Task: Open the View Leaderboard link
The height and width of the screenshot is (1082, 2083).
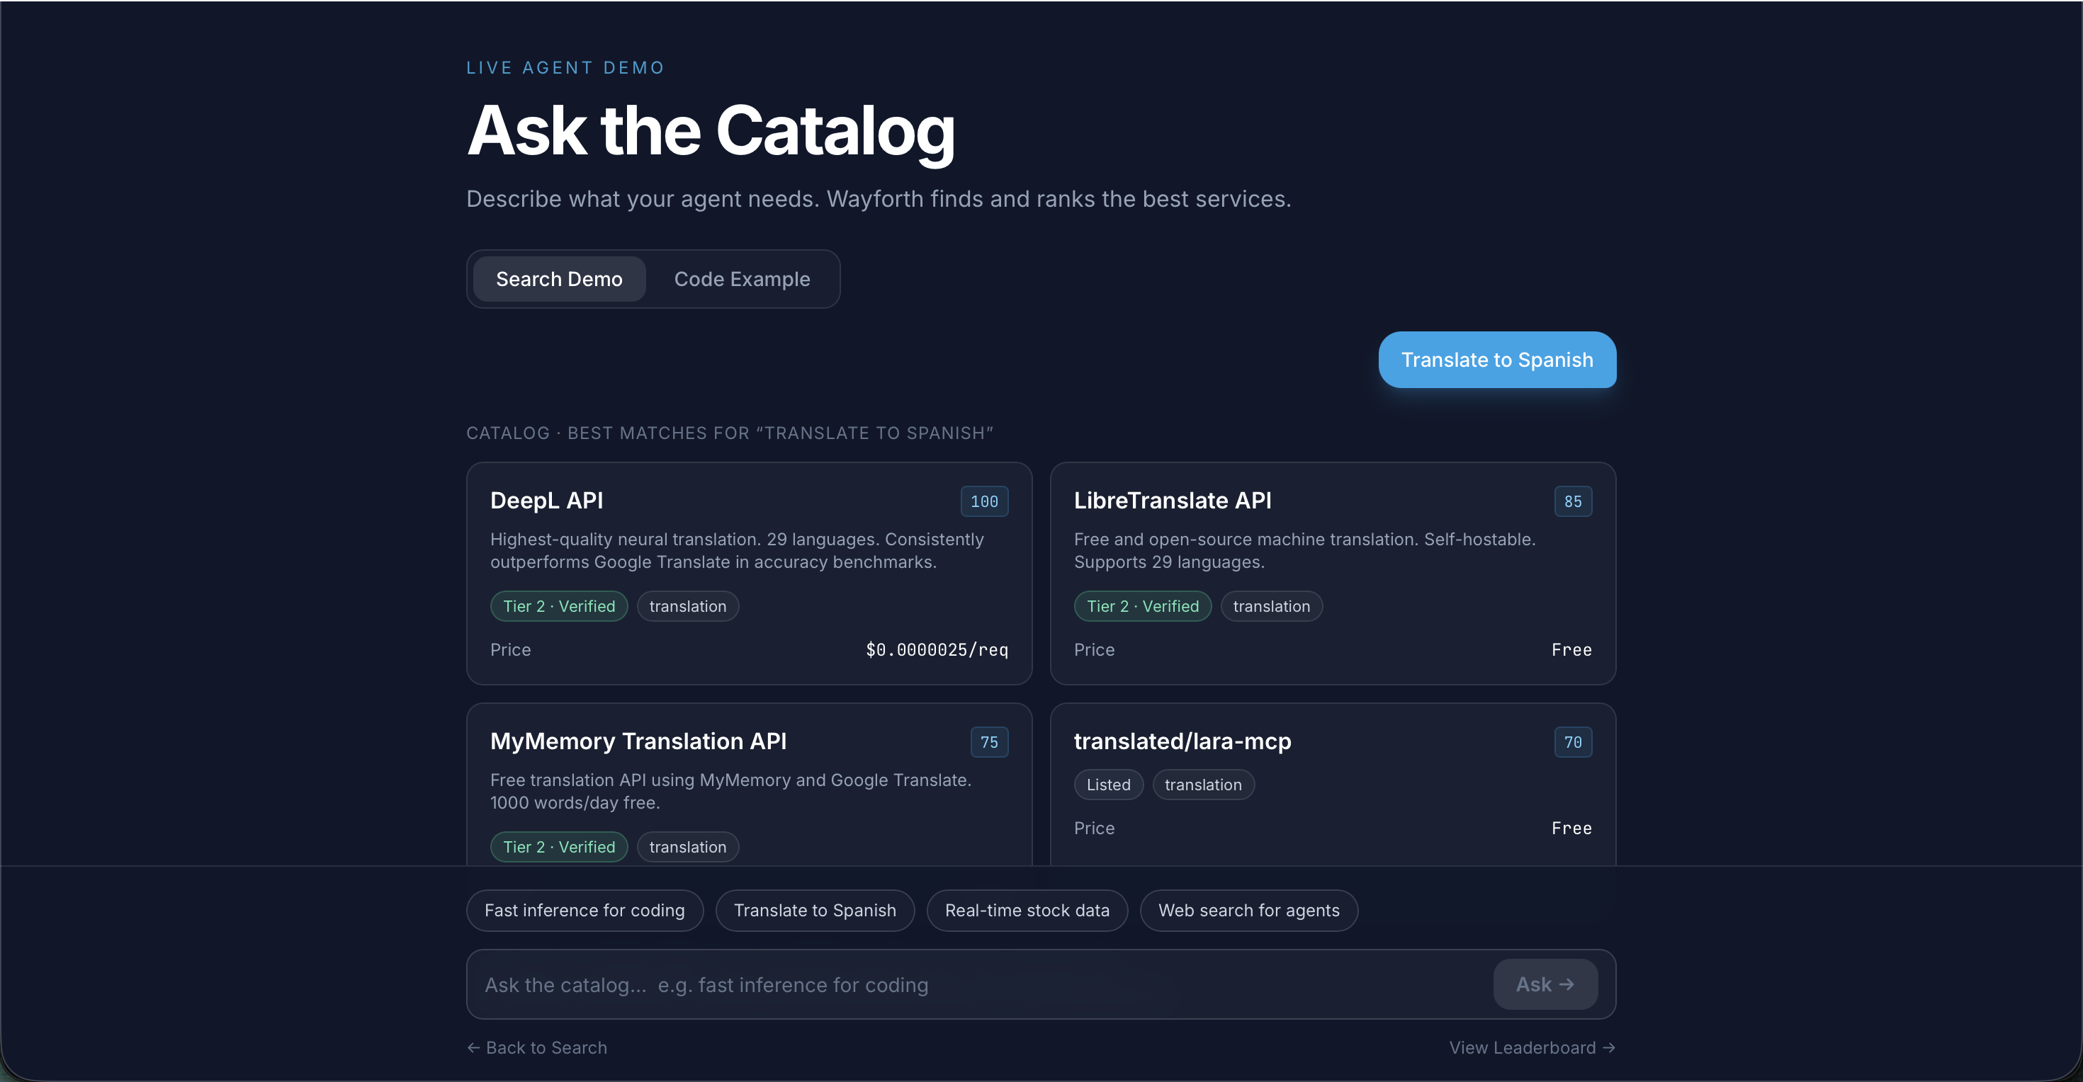Action: pyautogui.click(x=1532, y=1047)
